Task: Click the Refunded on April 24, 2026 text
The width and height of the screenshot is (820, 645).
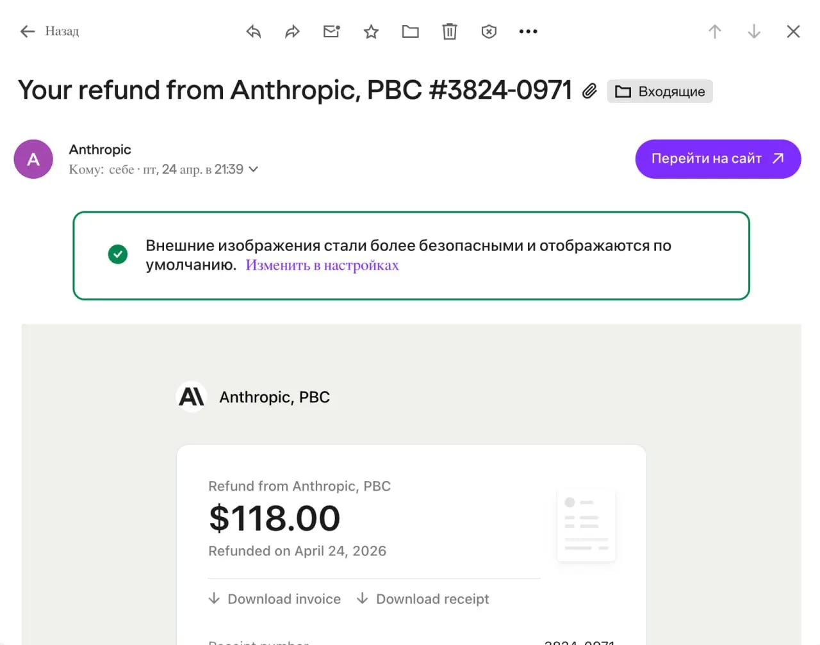Action: tap(297, 551)
